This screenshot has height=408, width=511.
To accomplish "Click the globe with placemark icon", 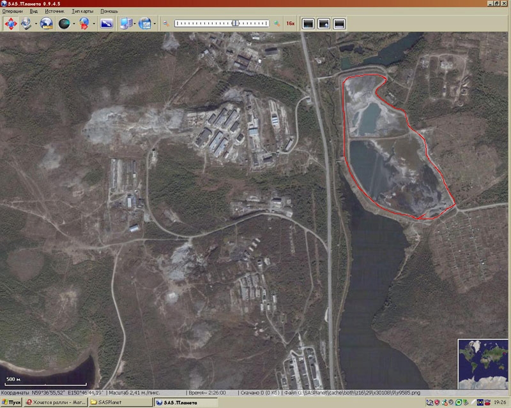I will click(x=84, y=24).
